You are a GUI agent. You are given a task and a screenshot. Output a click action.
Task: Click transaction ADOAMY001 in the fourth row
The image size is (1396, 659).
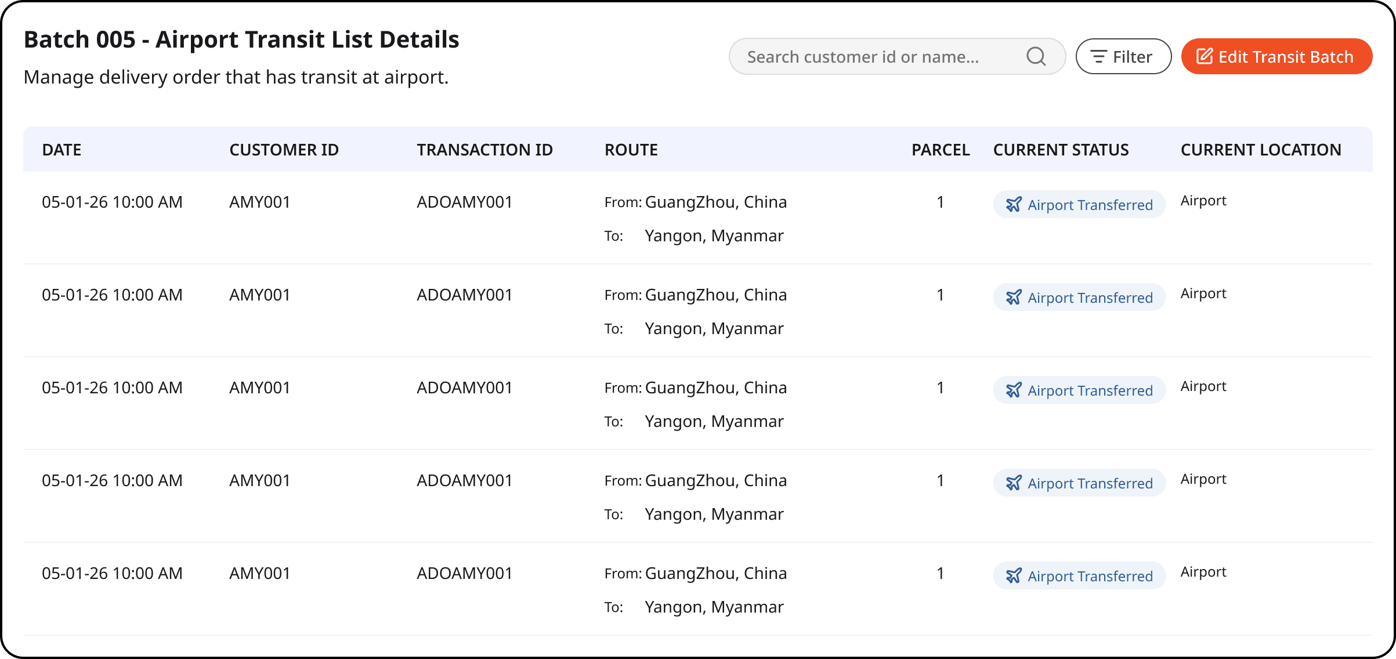click(x=464, y=480)
